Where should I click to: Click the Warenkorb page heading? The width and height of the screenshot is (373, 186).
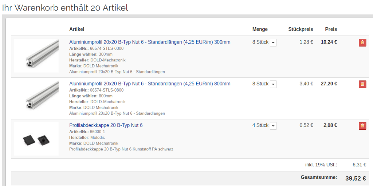pos(65,8)
